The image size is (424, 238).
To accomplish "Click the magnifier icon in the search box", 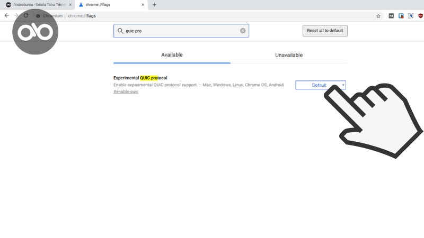I will (120, 31).
